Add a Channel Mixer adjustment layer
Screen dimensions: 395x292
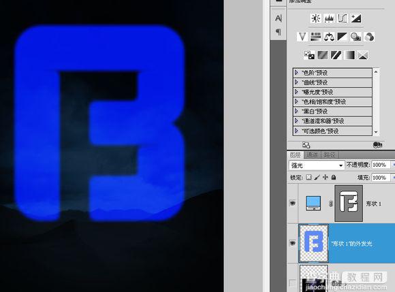(369, 37)
